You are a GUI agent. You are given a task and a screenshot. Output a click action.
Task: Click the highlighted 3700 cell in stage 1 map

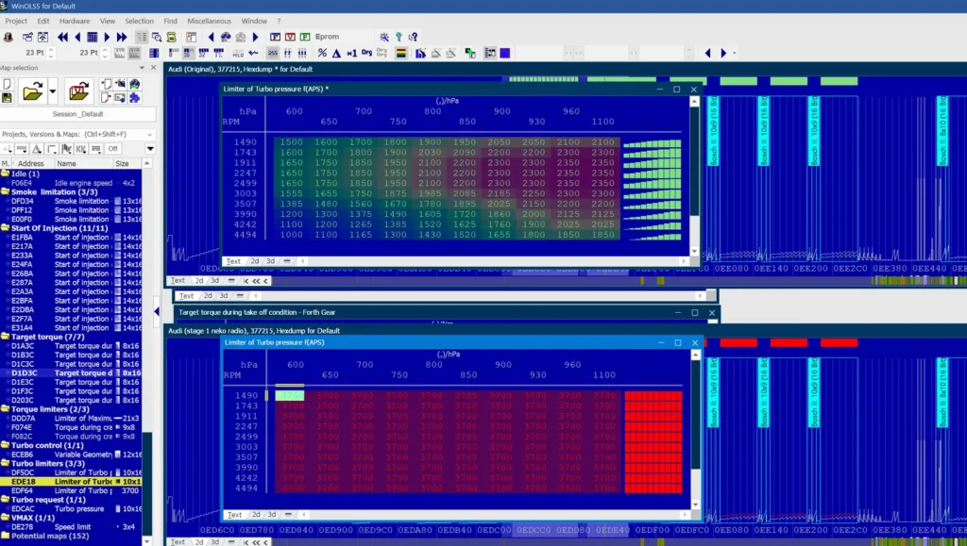(x=290, y=396)
